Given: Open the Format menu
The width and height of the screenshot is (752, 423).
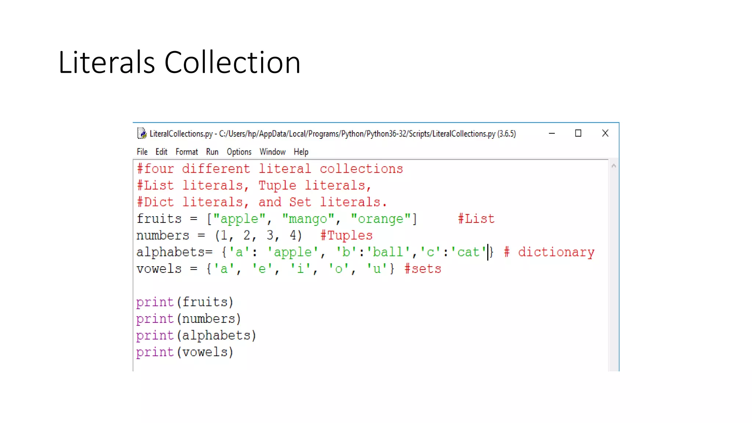Looking at the screenshot, I should tap(187, 152).
